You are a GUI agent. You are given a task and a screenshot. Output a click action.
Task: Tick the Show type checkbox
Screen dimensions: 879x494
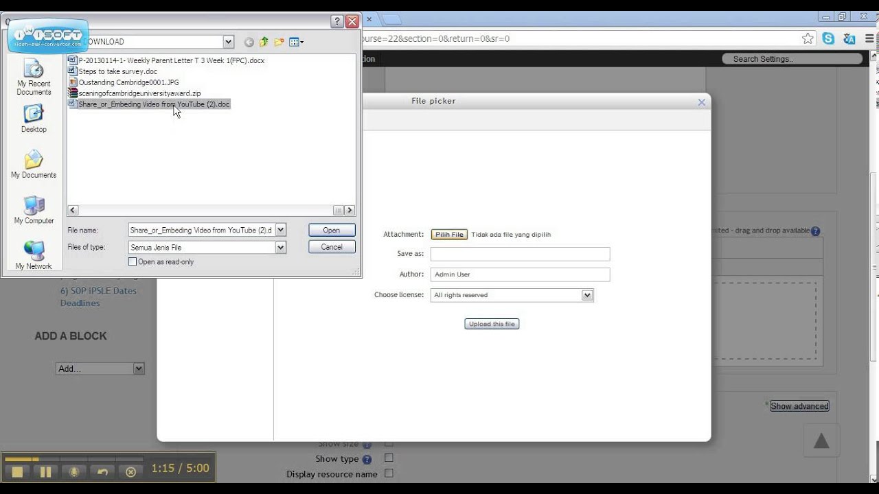[389, 458]
